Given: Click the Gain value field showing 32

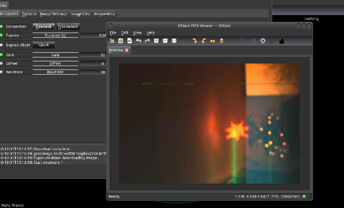Looking at the screenshot, I should [93, 55].
